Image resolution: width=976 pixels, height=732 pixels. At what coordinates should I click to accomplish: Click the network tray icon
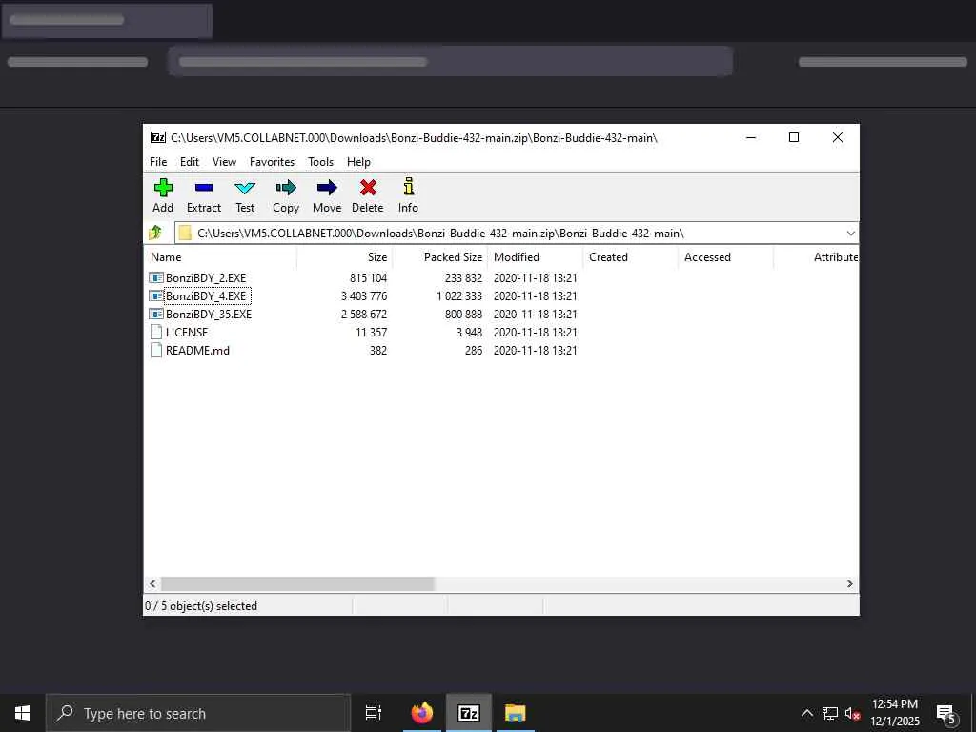(x=830, y=713)
